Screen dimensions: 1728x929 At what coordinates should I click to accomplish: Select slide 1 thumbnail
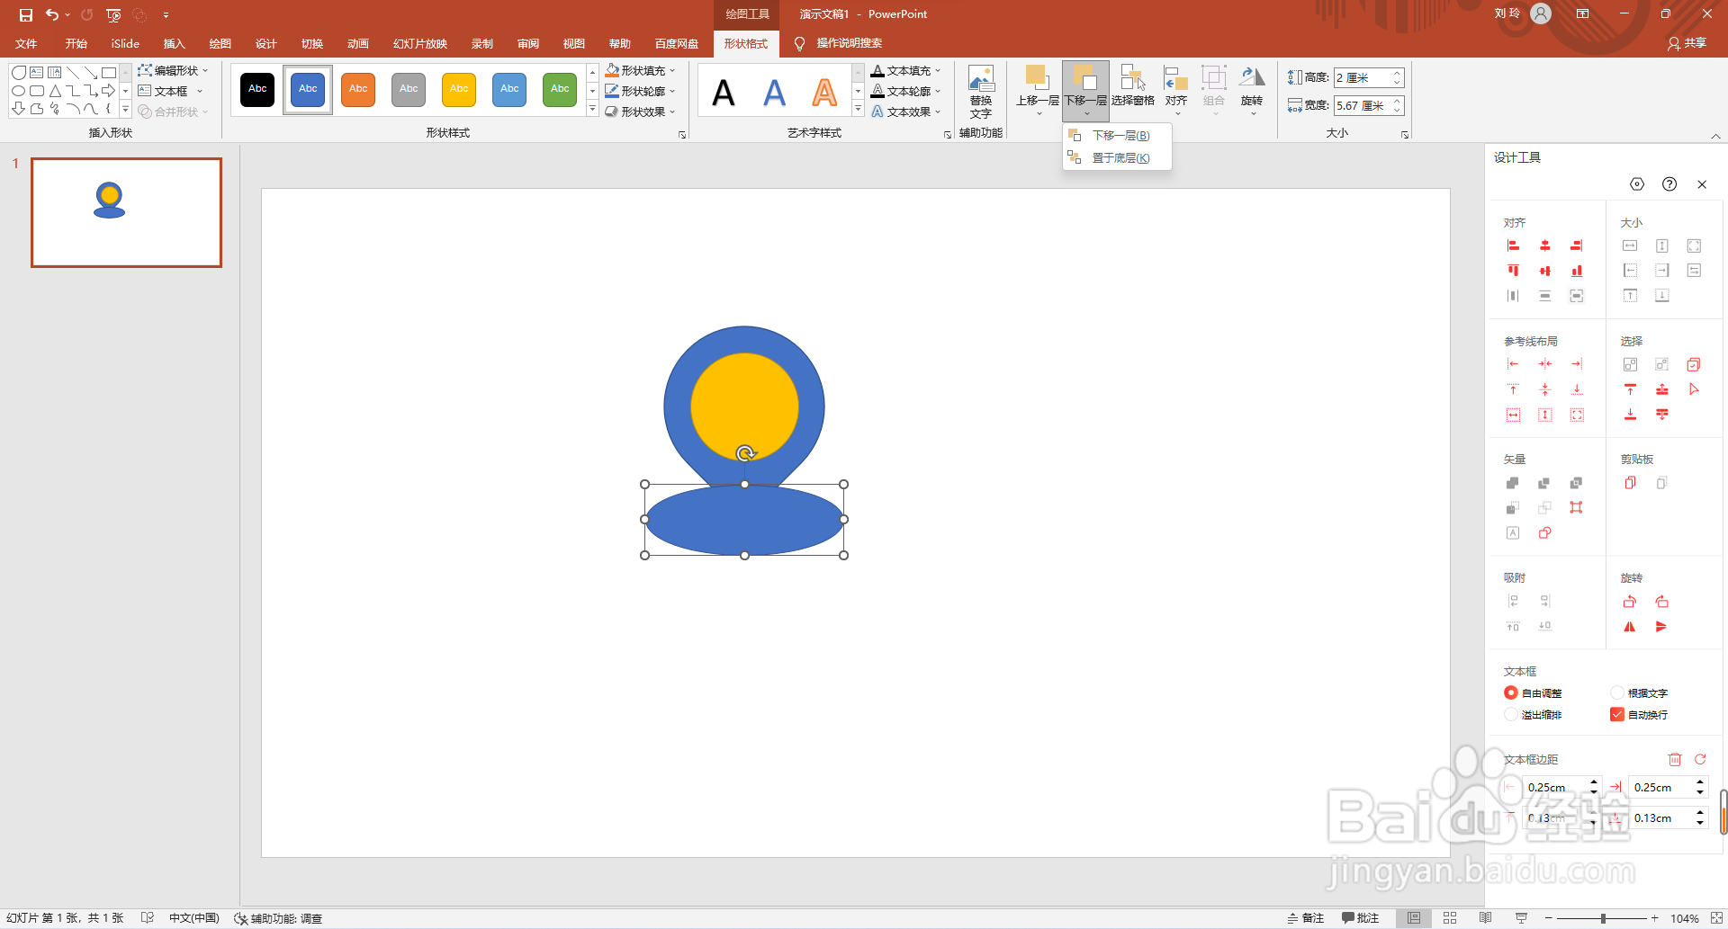[126, 212]
